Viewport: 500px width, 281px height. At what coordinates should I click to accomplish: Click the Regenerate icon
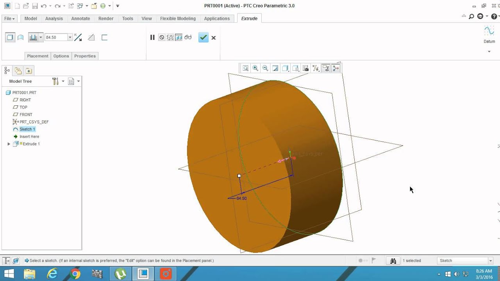(71, 6)
